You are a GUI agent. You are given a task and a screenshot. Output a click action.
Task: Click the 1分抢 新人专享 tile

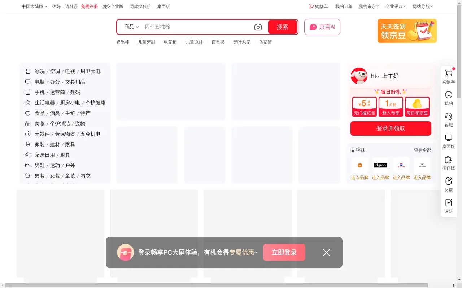pyautogui.click(x=391, y=107)
